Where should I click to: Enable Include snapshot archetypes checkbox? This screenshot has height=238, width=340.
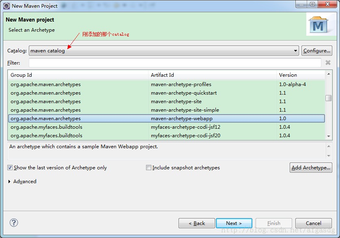tap(148, 167)
